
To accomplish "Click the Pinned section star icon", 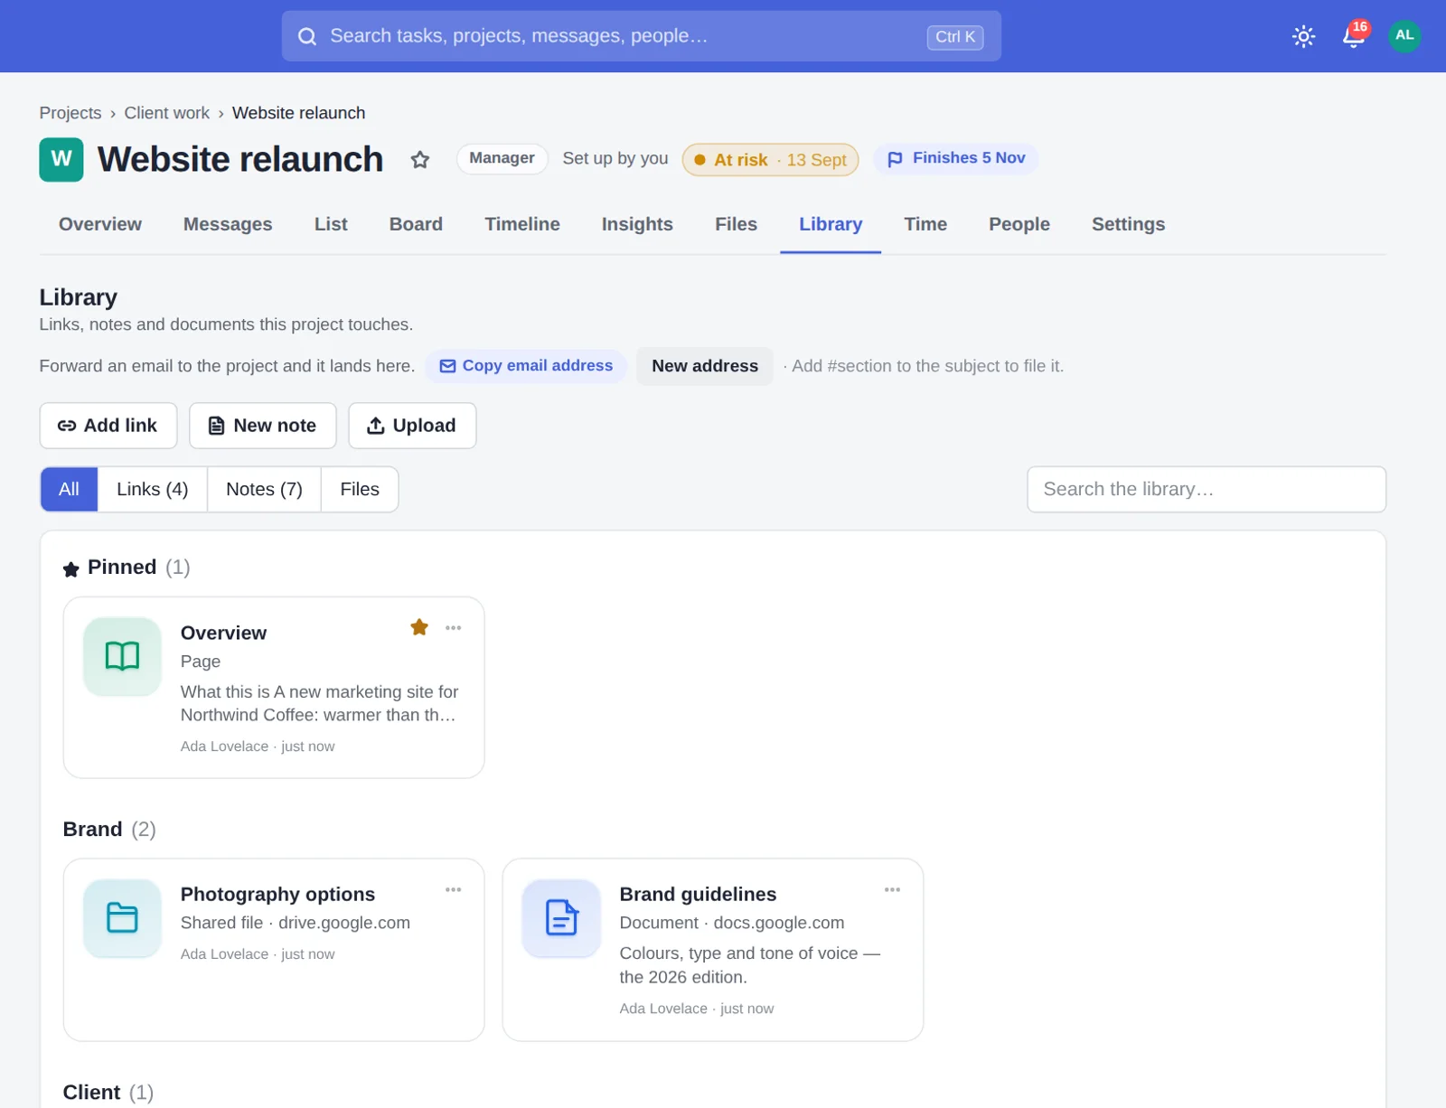I will pyautogui.click(x=71, y=569).
